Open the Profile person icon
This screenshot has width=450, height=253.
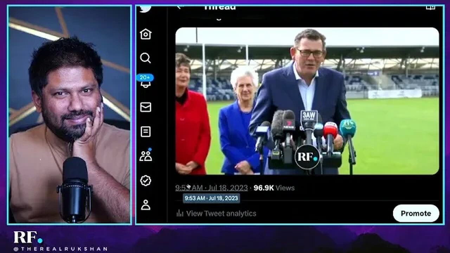pyautogui.click(x=146, y=205)
